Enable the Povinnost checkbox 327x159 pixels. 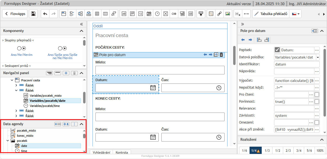(317, 102)
